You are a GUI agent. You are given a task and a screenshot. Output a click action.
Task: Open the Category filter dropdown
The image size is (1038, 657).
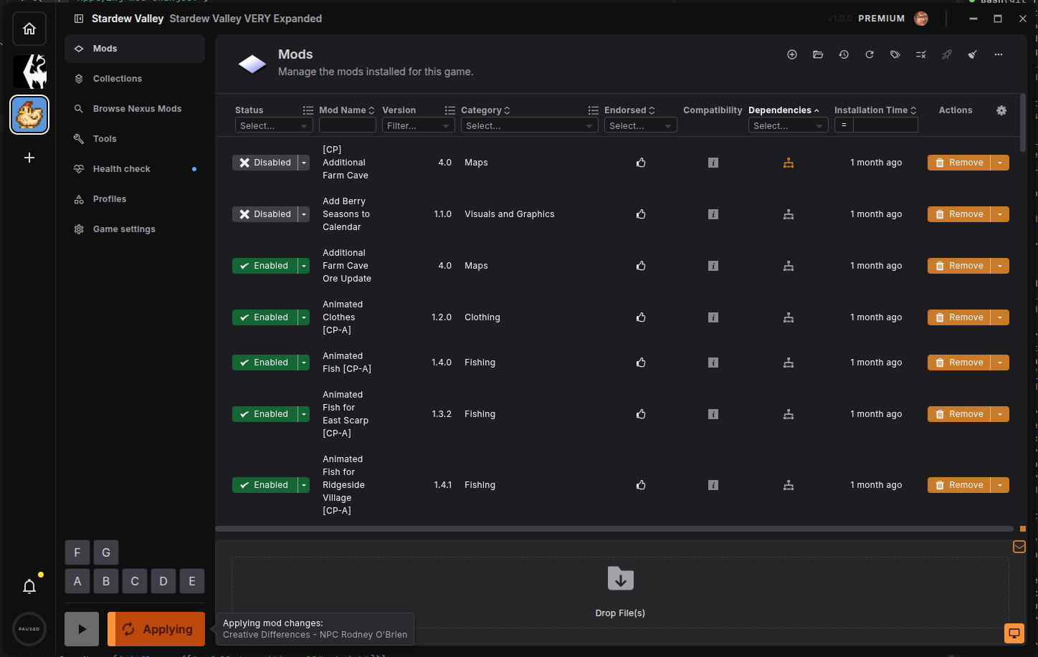click(529, 125)
